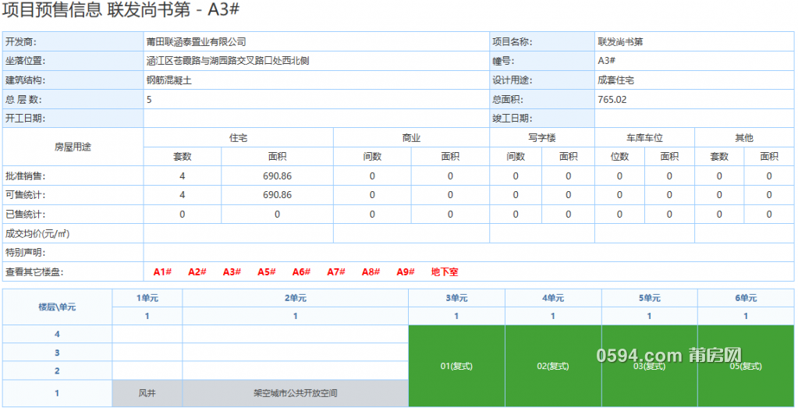The height and width of the screenshot is (408, 798).
Task: Click the 开工日期 label
Action: point(26,119)
